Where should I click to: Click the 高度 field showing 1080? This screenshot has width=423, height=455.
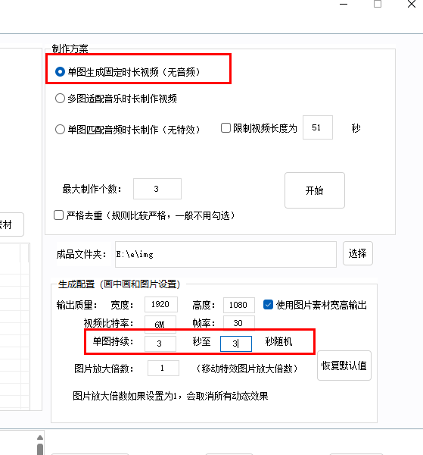239,305
